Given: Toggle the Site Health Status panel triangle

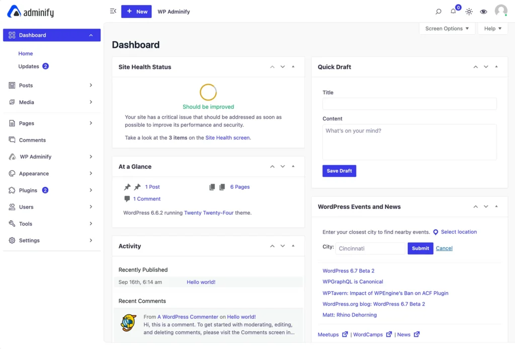Looking at the screenshot, I should [x=293, y=67].
